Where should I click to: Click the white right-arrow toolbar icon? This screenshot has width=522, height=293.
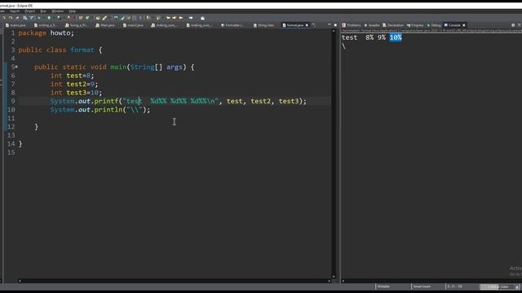[x=191, y=18]
